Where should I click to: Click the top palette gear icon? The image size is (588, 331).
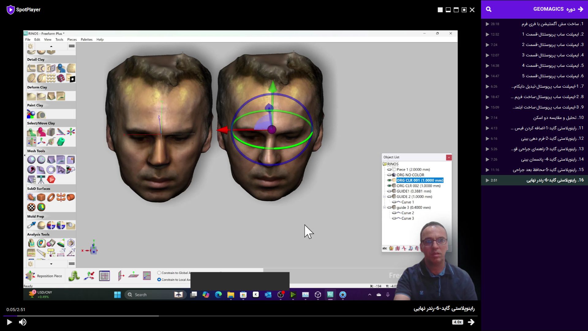30,46
